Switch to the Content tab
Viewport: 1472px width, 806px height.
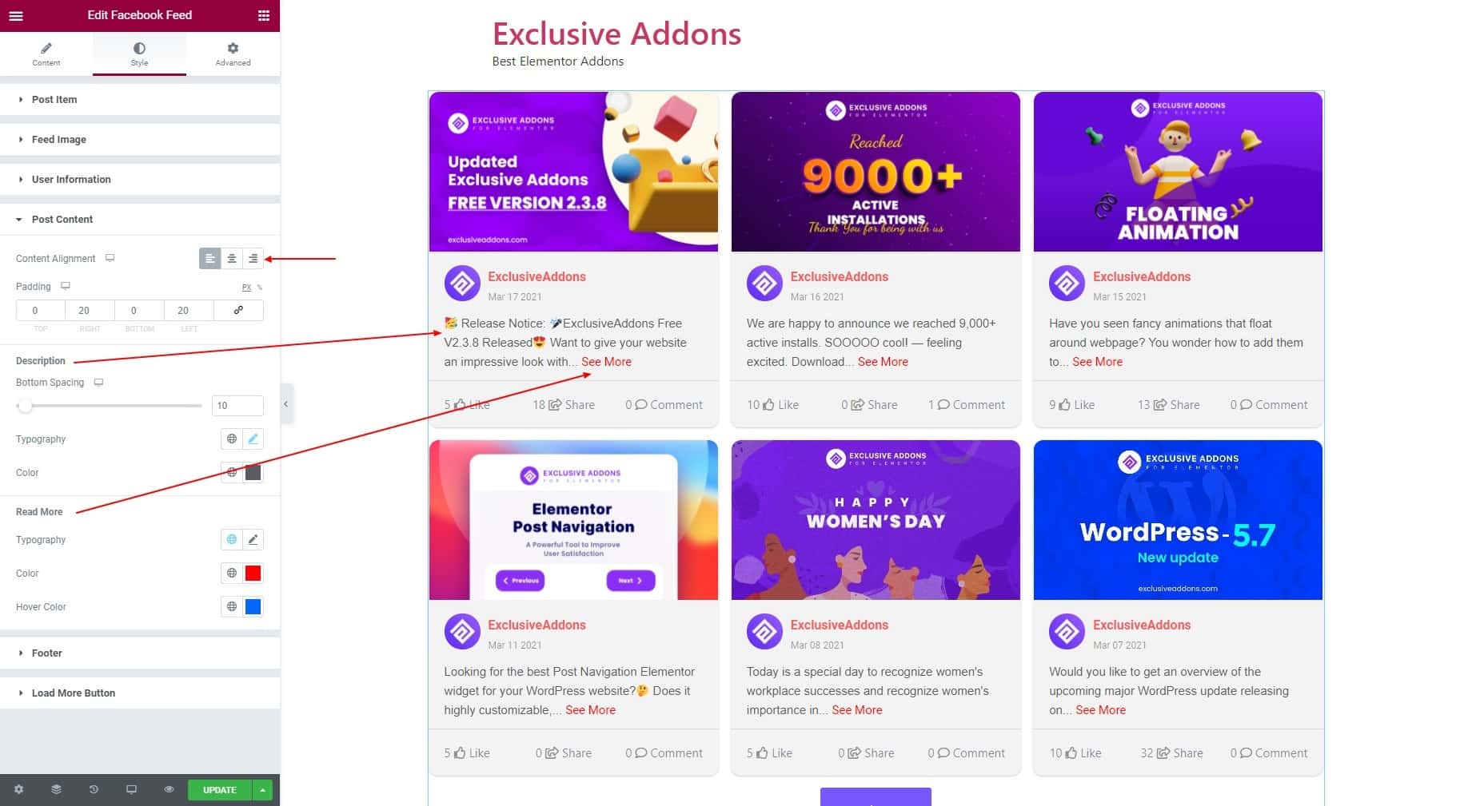click(x=46, y=54)
